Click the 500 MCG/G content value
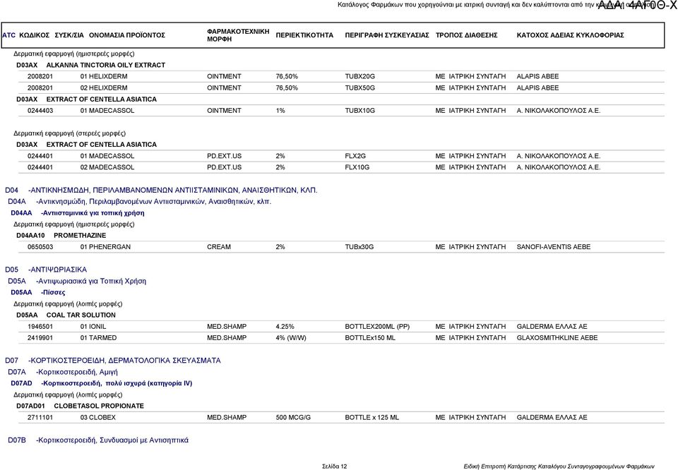The width and height of the screenshot is (678, 470). coord(293,417)
